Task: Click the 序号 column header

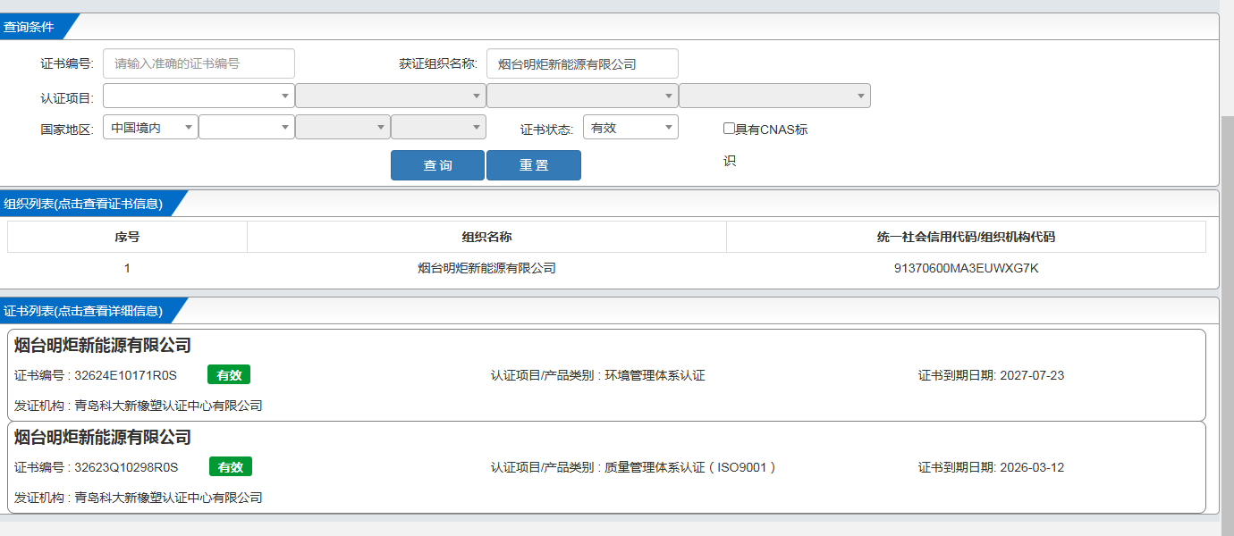Action: click(x=127, y=237)
